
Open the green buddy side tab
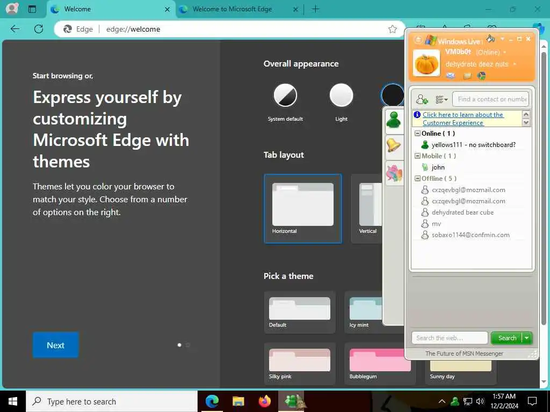click(x=394, y=120)
